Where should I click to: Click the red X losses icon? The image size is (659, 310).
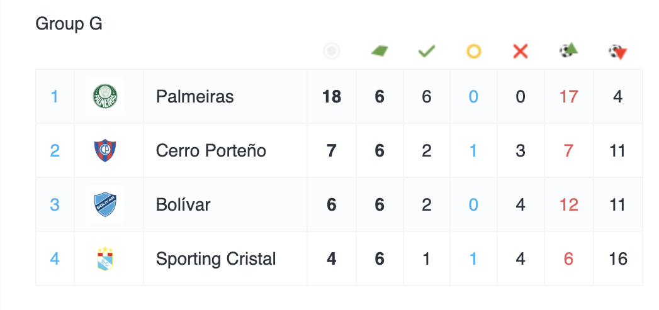tap(520, 52)
